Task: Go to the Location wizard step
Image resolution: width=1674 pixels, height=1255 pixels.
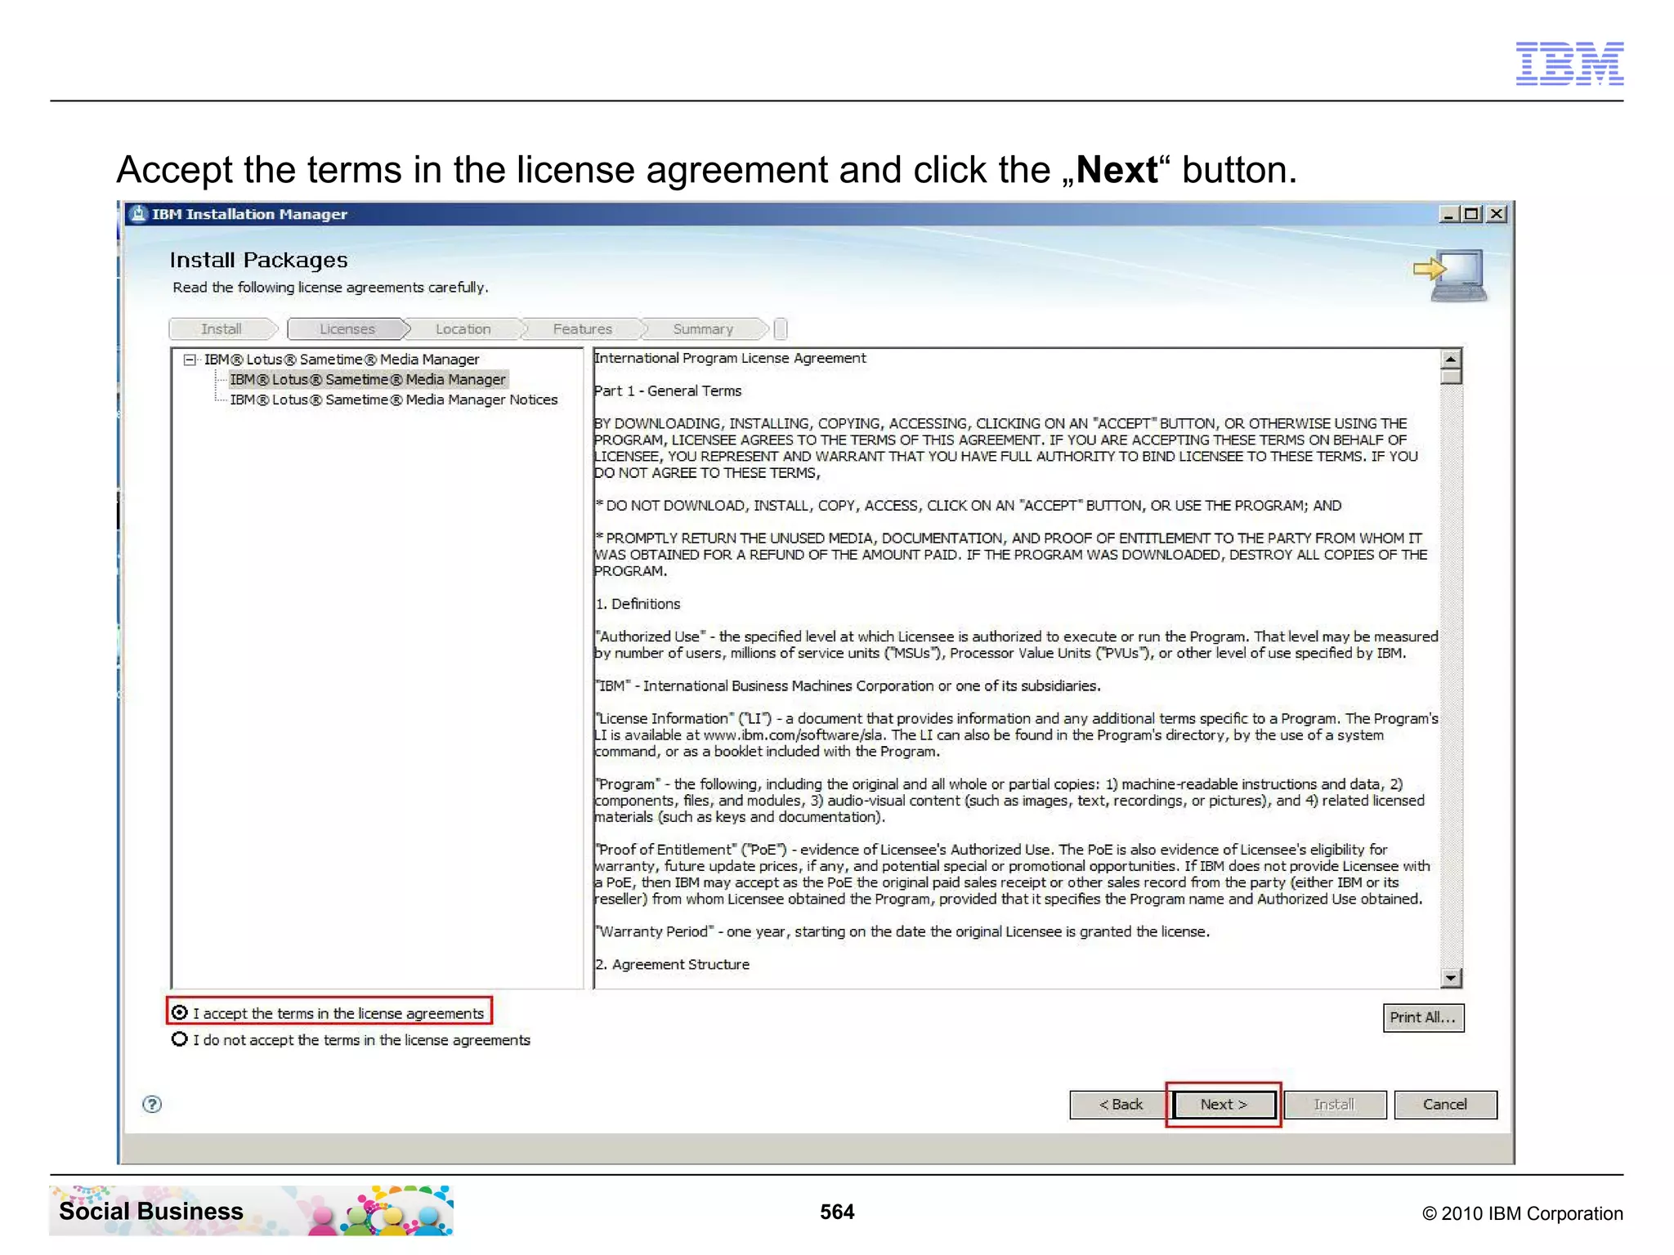Action: (x=463, y=328)
